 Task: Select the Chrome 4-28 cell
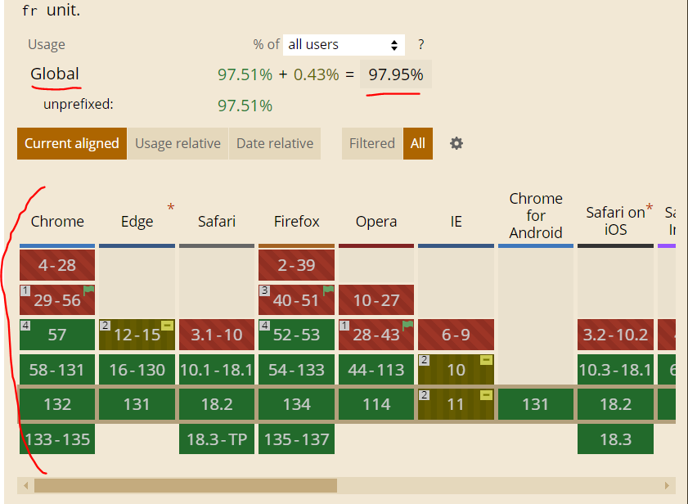point(57,265)
